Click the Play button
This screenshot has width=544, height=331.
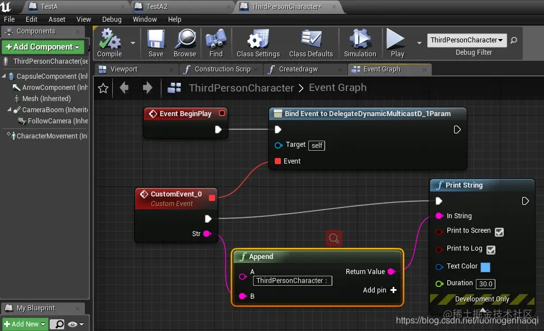tap(396, 43)
